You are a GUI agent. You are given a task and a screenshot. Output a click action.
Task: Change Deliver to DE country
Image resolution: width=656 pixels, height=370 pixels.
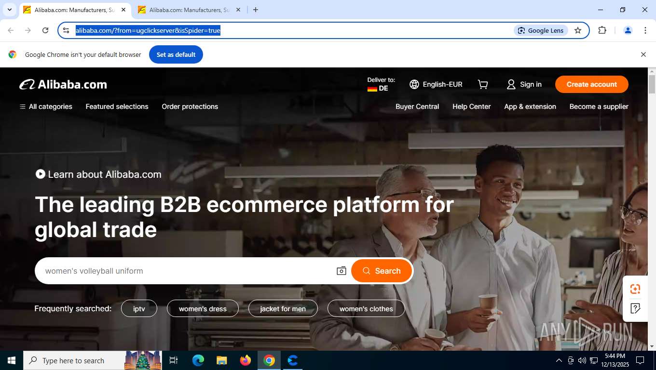tap(381, 84)
